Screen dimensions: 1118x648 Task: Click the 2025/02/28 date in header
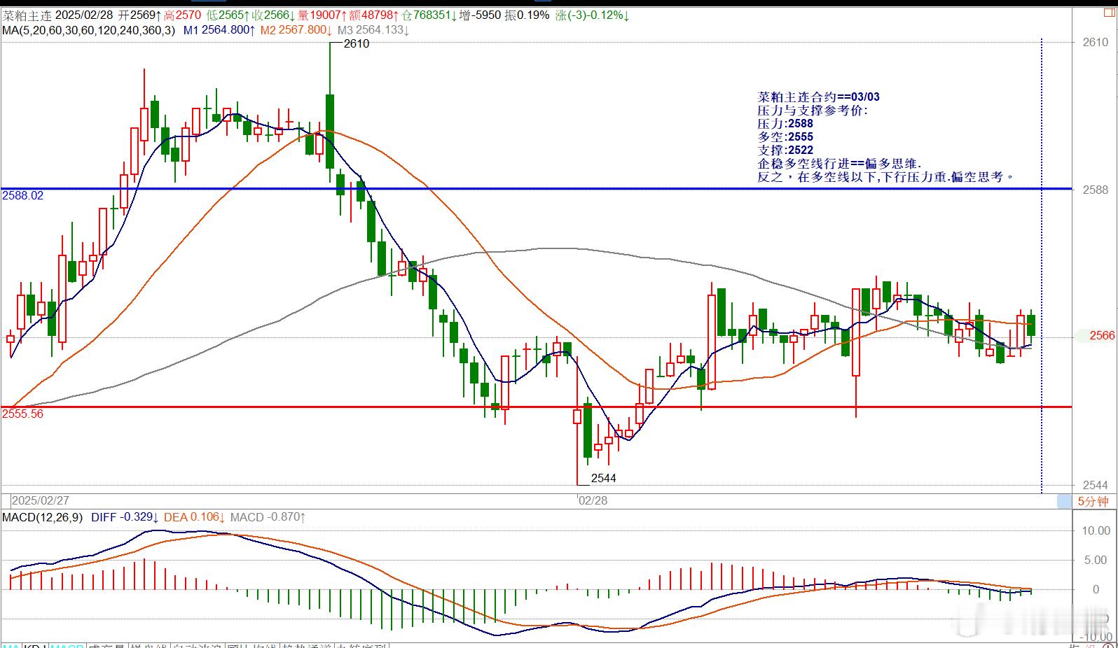pyautogui.click(x=85, y=15)
